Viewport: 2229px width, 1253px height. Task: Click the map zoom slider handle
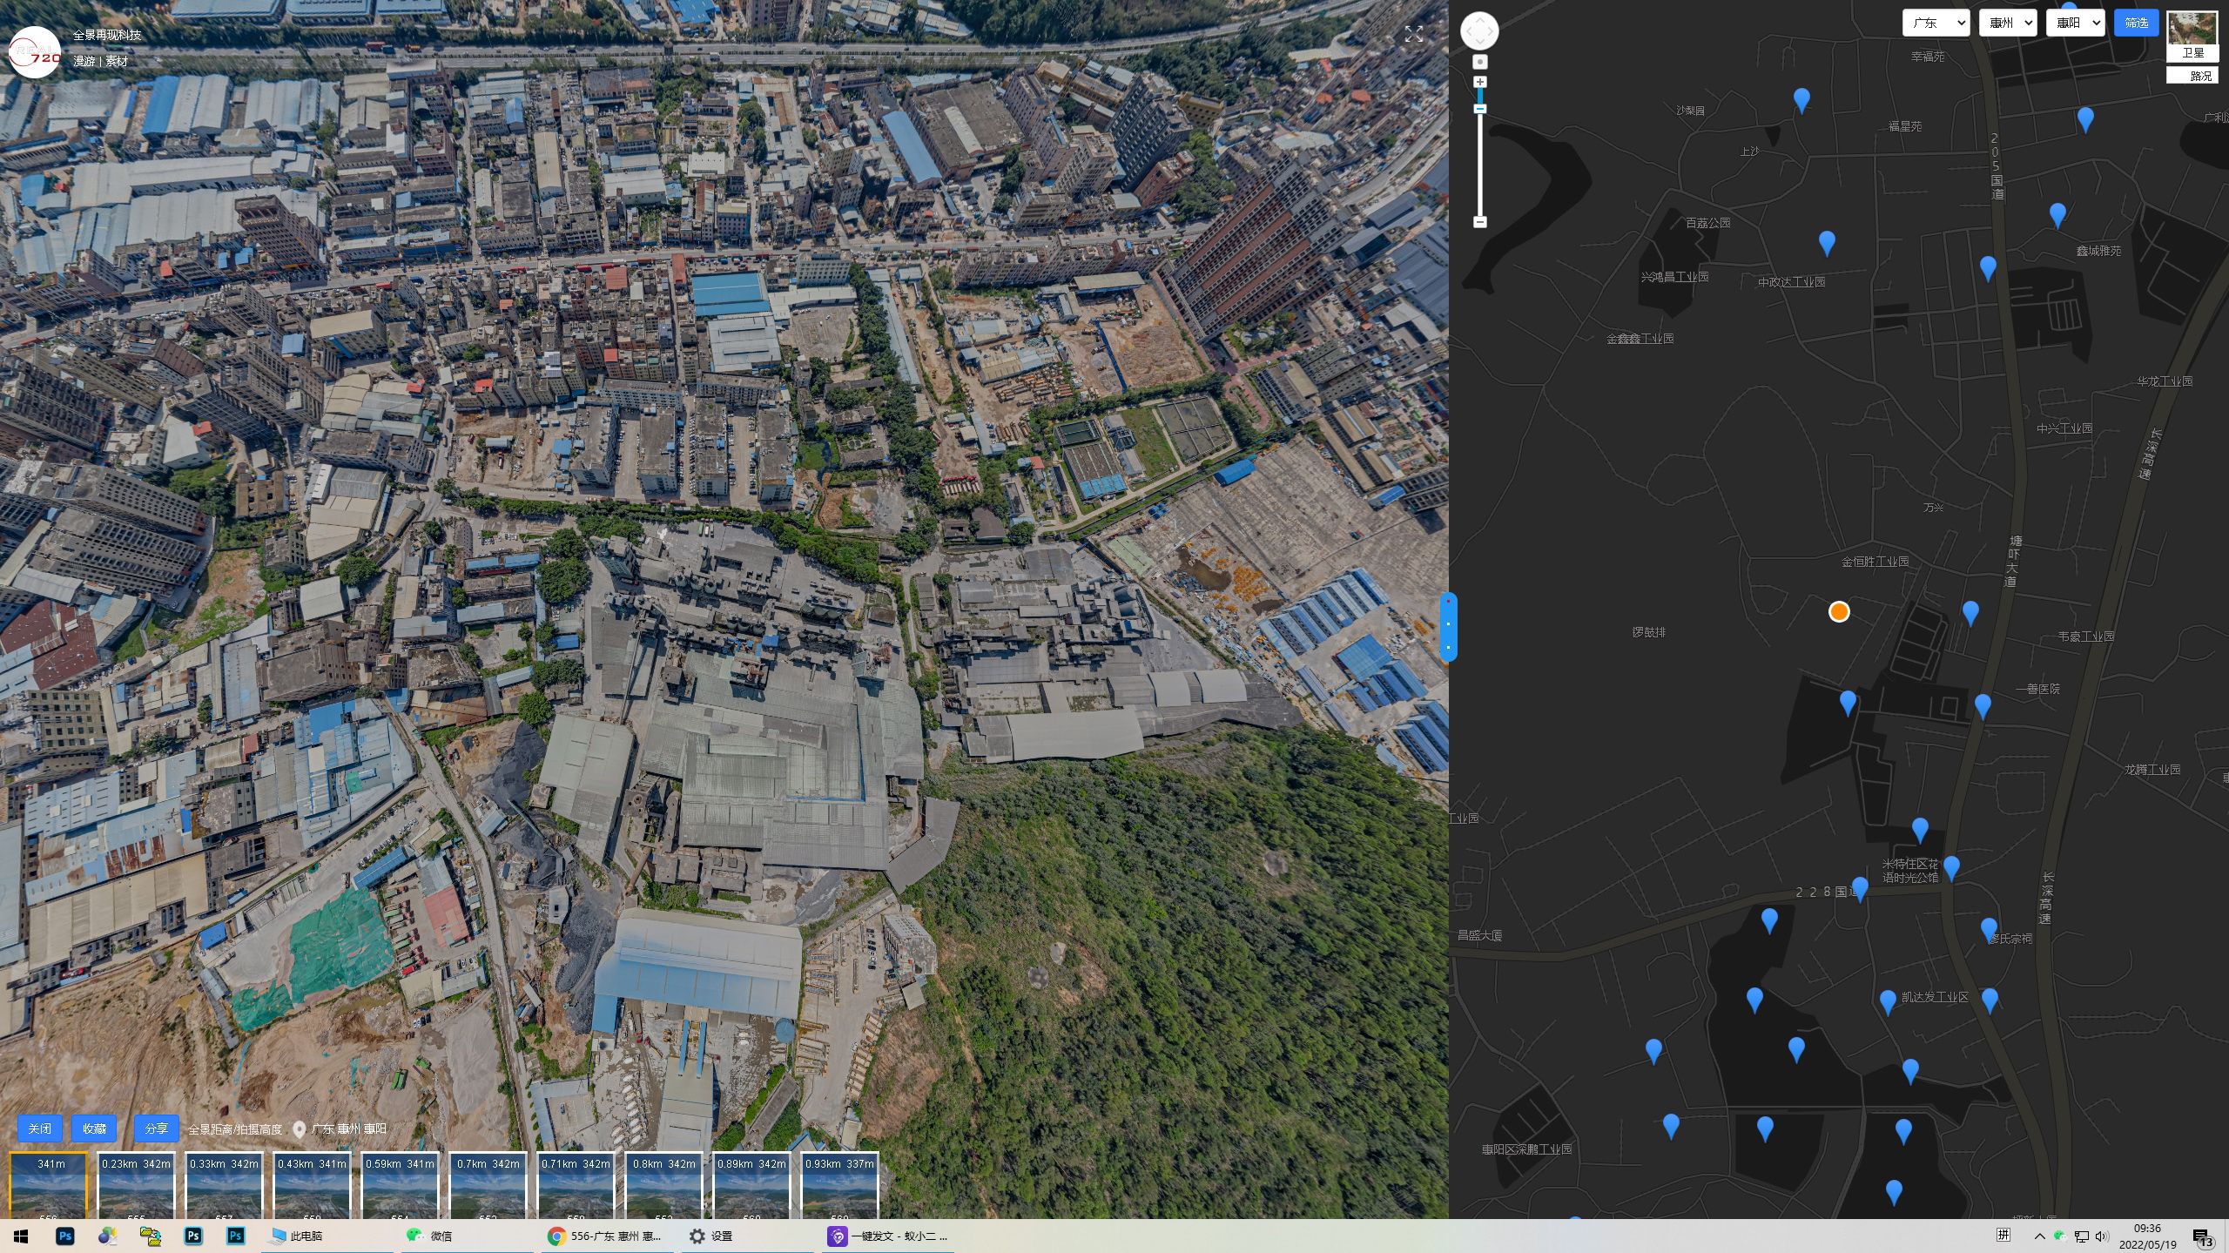click(1479, 109)
